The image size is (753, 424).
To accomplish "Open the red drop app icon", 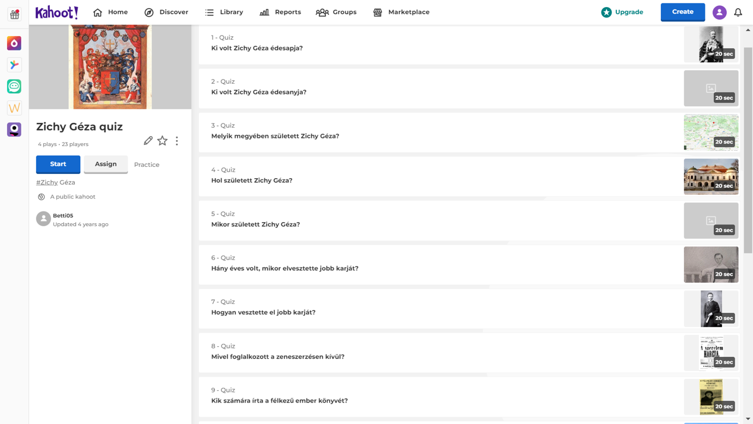I will coord(14,43).
